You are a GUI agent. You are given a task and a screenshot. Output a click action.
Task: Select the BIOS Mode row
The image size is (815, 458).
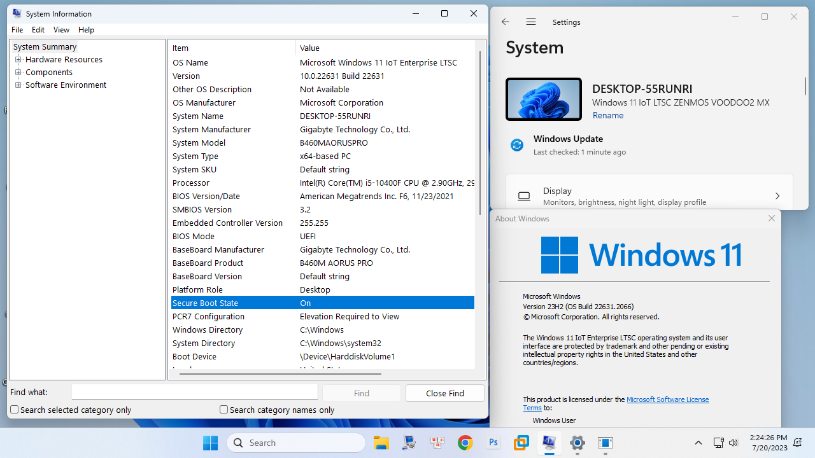(322, 236)
